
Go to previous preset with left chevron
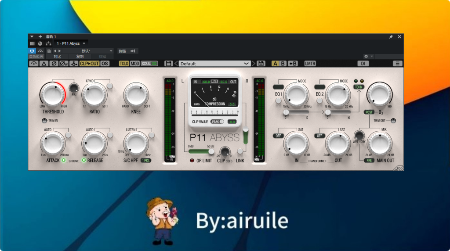pos(176,64)
